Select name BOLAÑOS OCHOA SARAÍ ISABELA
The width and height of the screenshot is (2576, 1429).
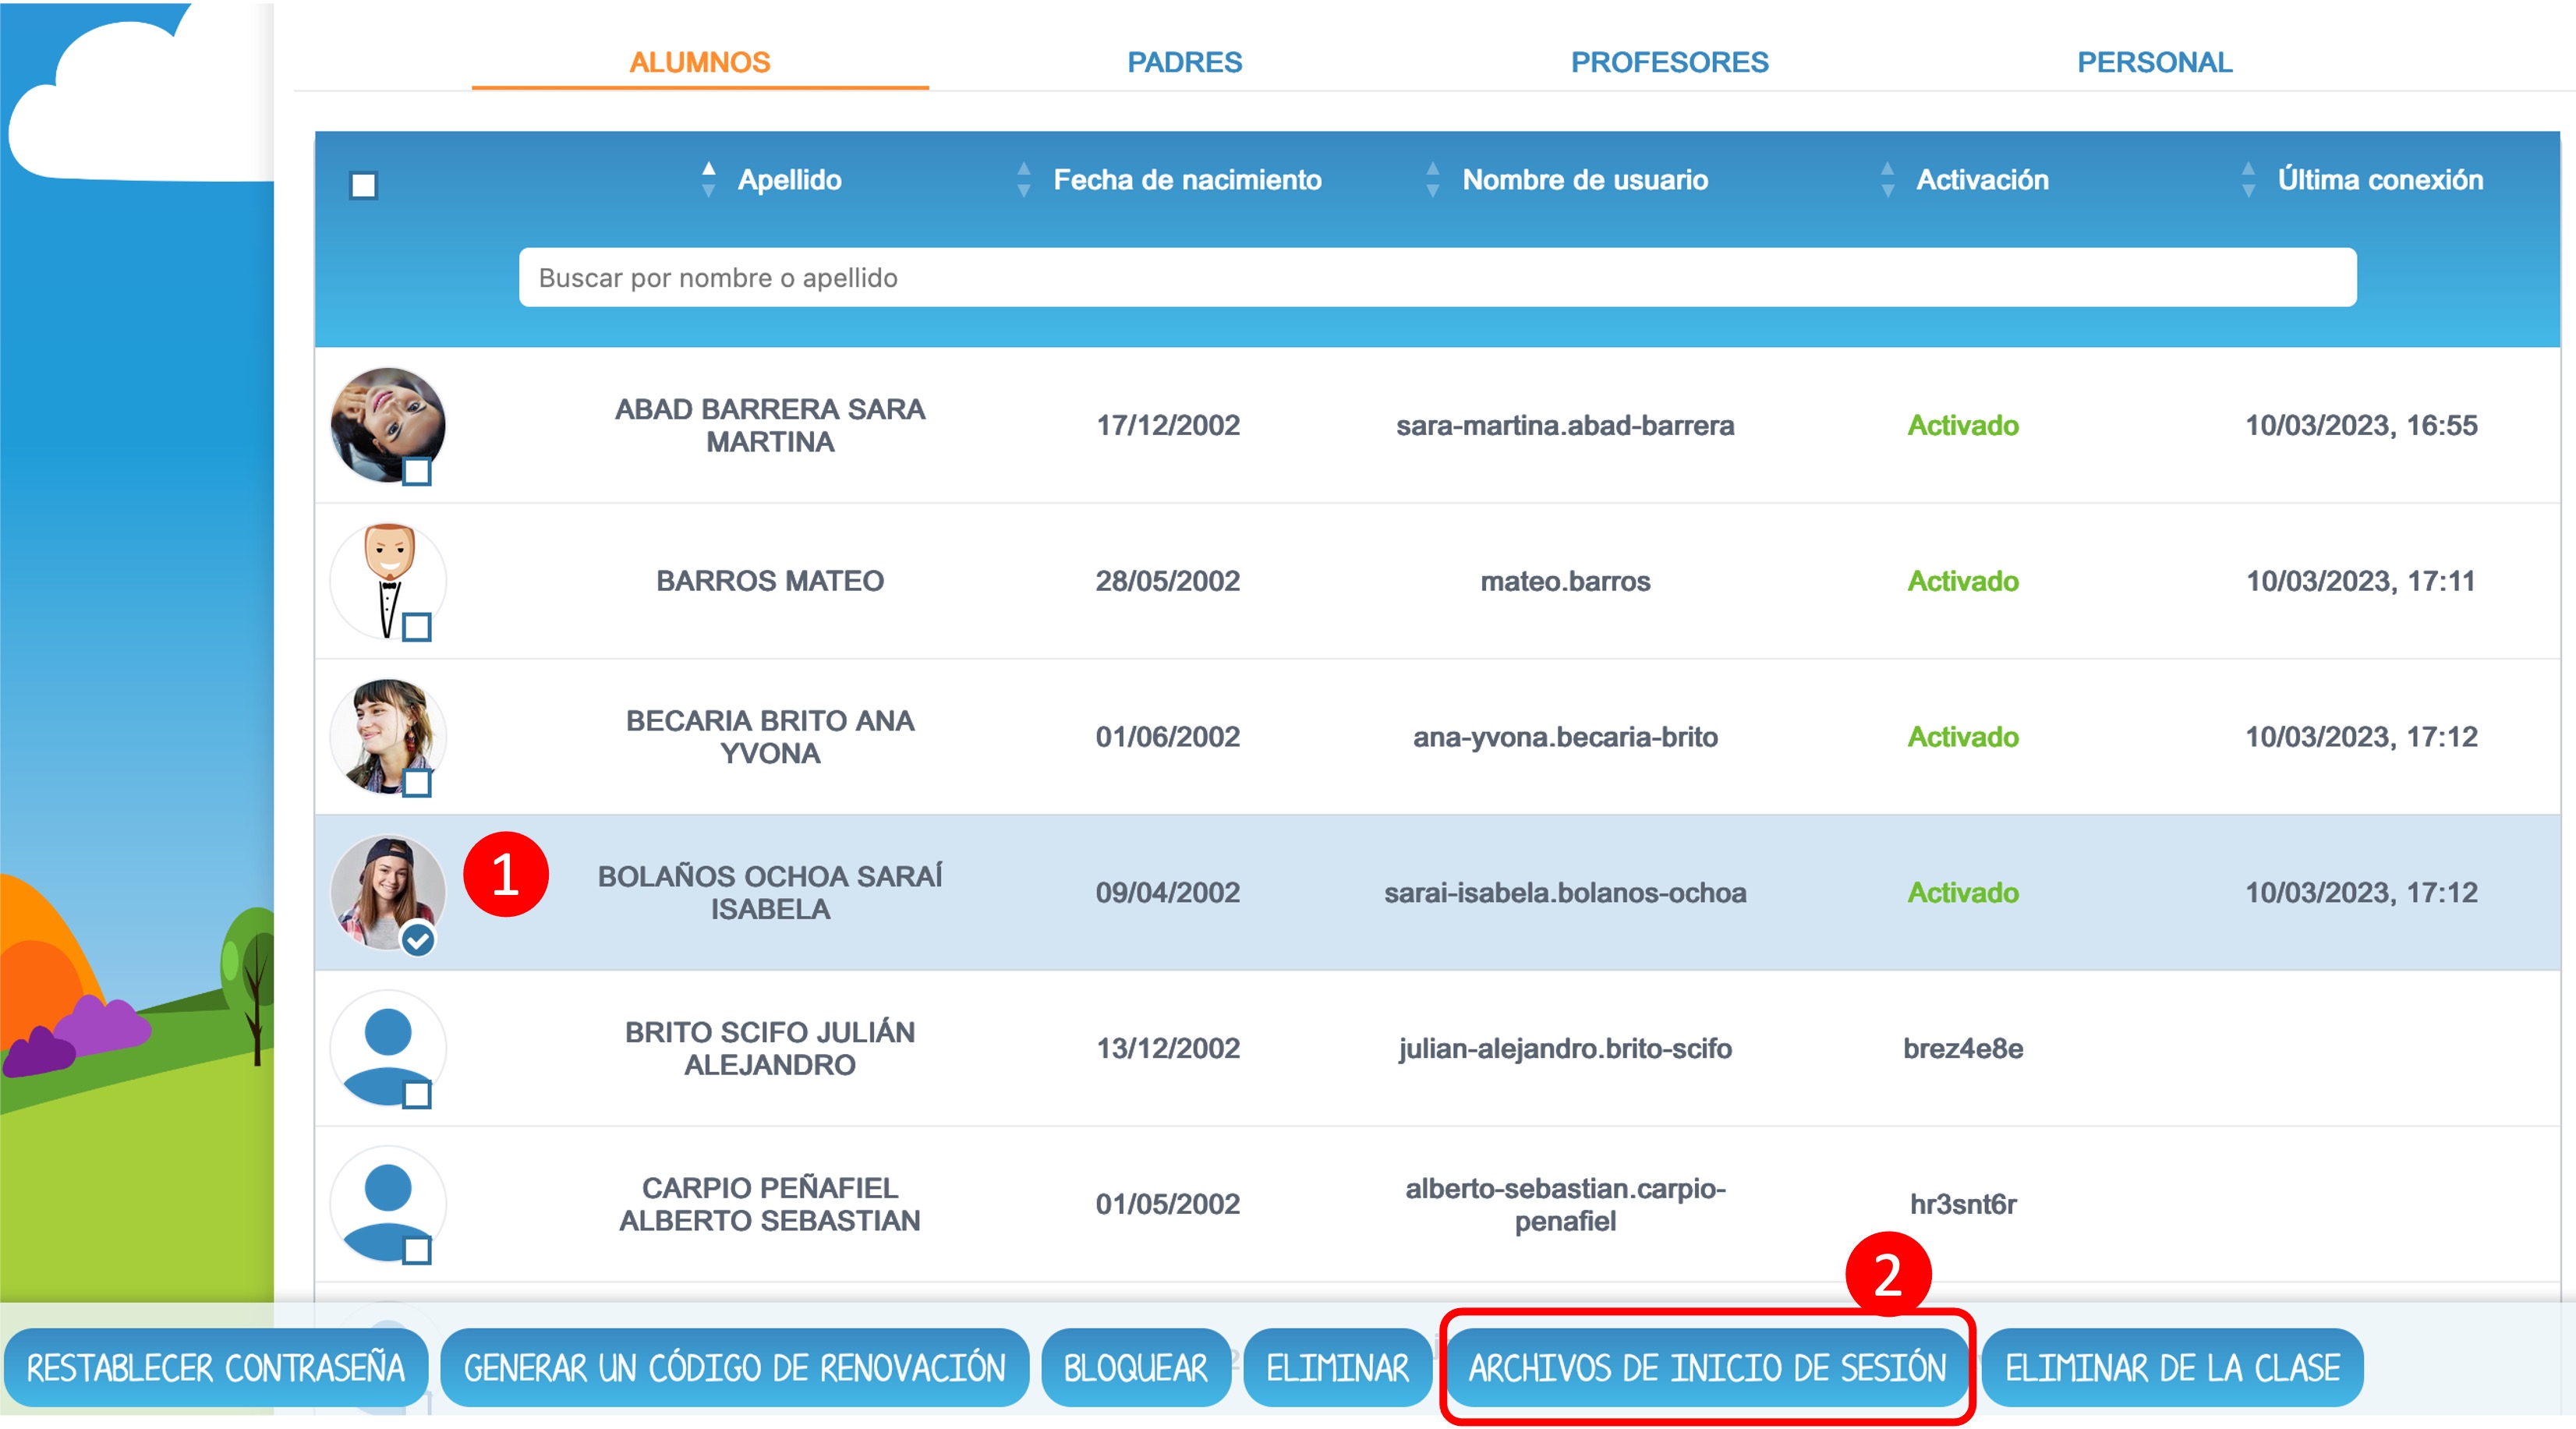coord(770,892)
